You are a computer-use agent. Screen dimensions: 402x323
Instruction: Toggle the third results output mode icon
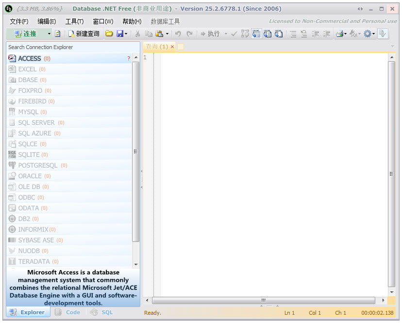[279, 34]
